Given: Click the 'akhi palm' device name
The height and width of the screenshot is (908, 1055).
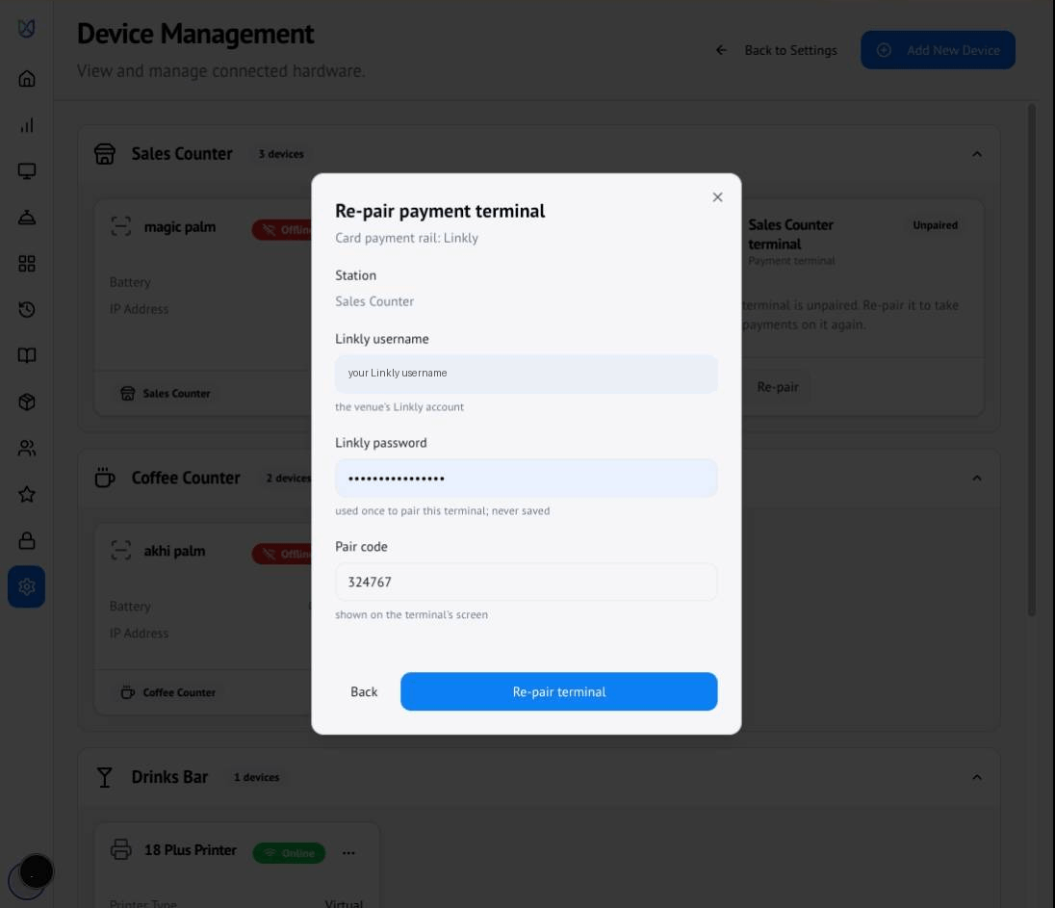Looking at the screenshot, I should point(174,552).
